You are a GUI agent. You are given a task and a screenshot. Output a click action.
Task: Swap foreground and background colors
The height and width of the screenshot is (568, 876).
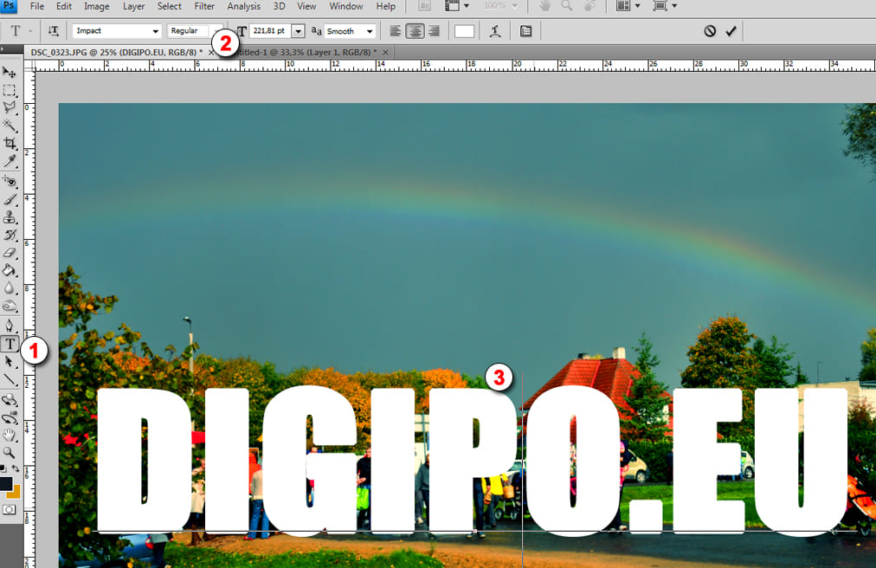pos(16,468)
